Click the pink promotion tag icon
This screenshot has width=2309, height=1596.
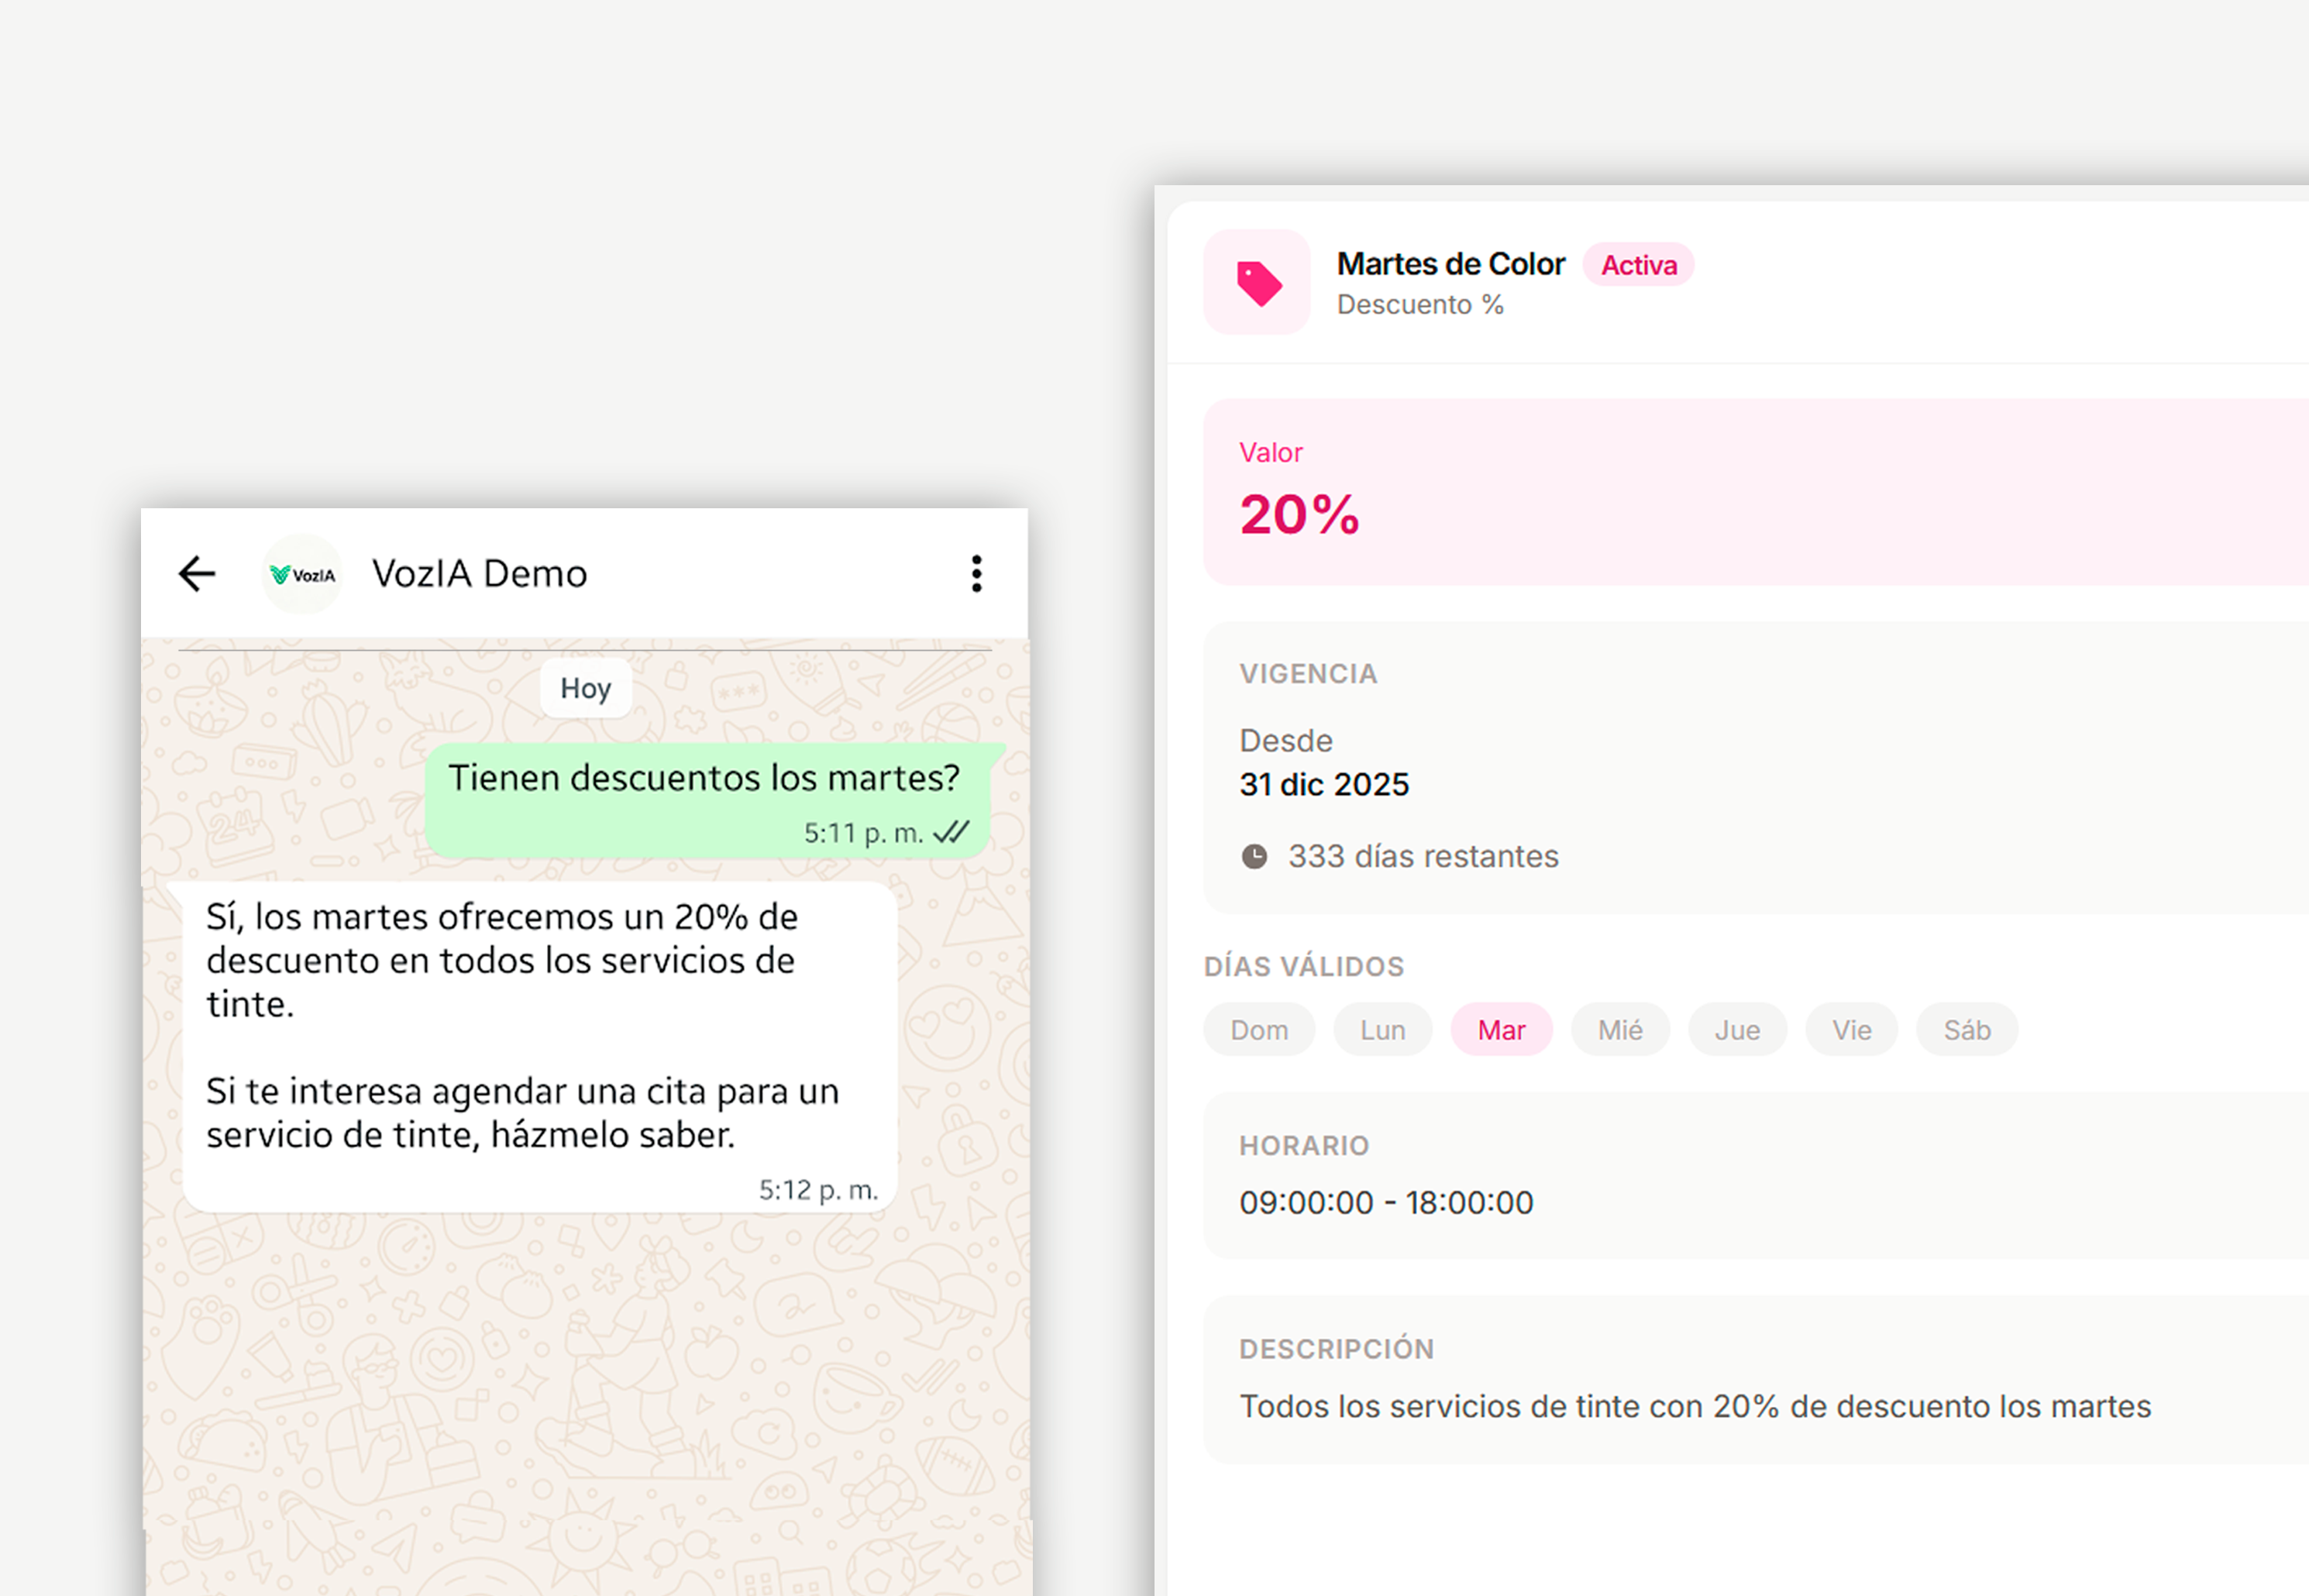pos(1257,283)
